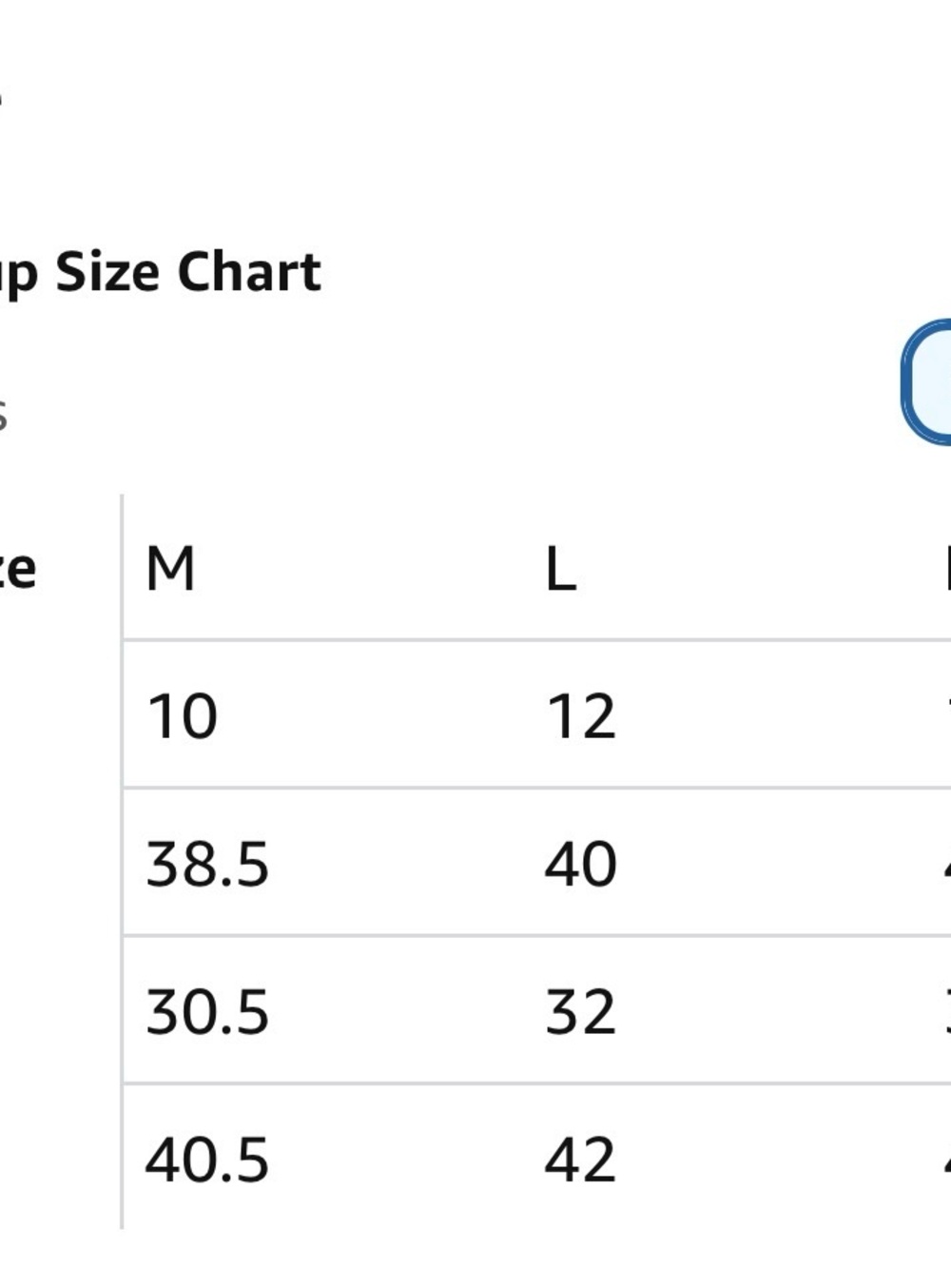Click the cut-off cell right of 32

click(948, 1011)
